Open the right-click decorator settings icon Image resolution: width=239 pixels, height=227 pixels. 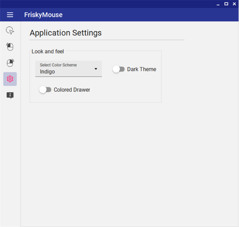pyautogui.click(x=10, y=63)
